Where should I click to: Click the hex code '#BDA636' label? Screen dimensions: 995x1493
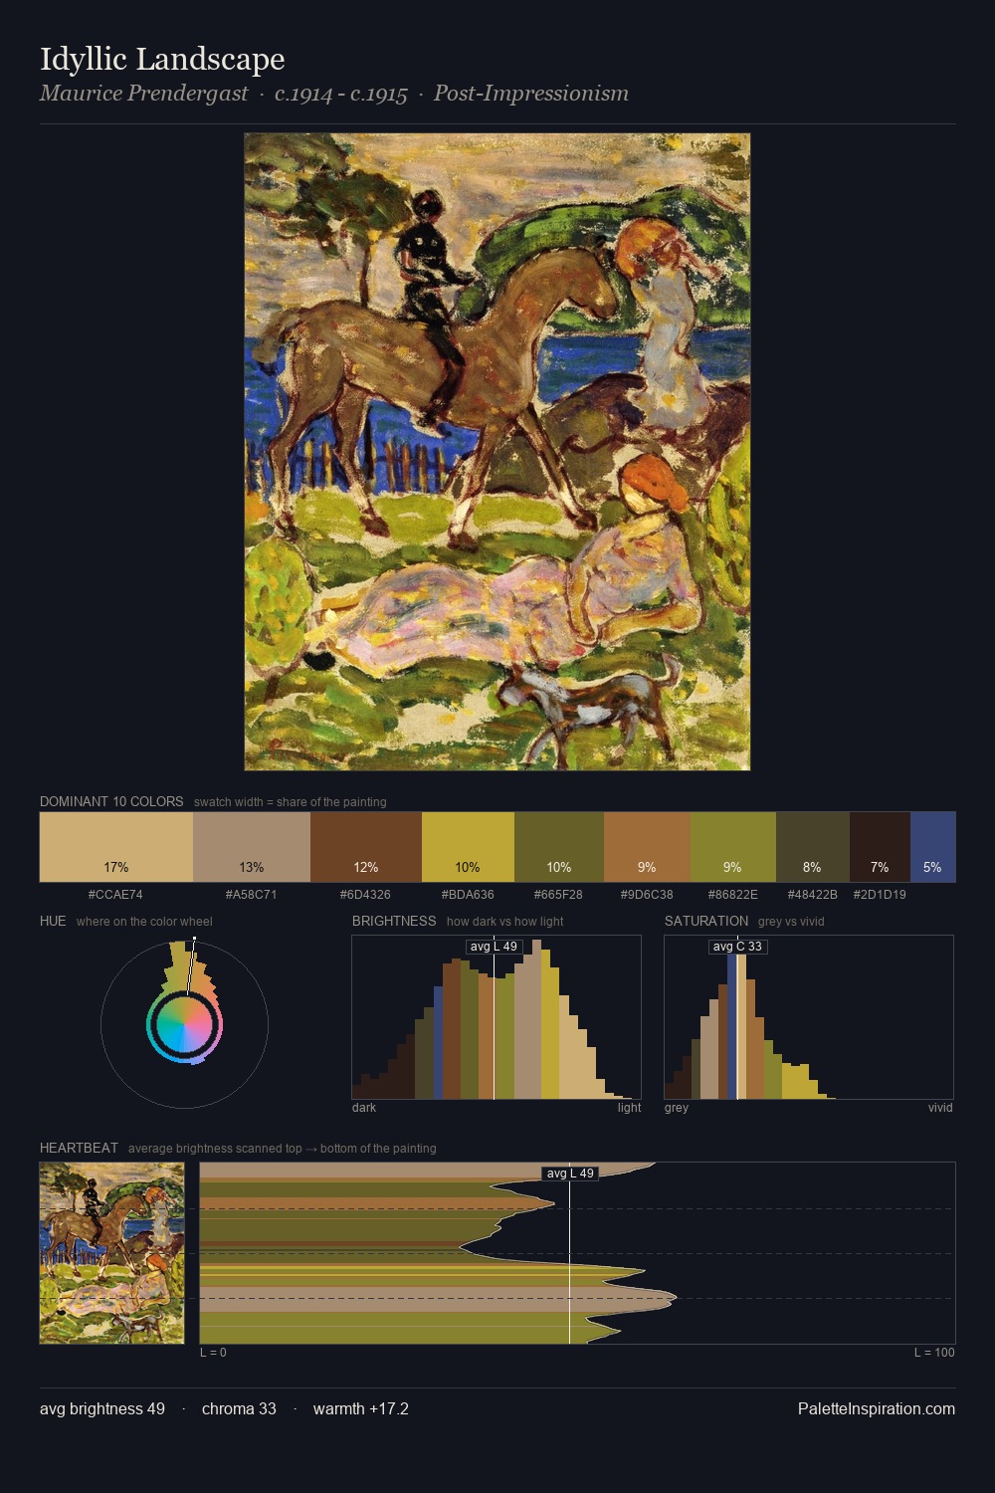click(x=468, y=895)
